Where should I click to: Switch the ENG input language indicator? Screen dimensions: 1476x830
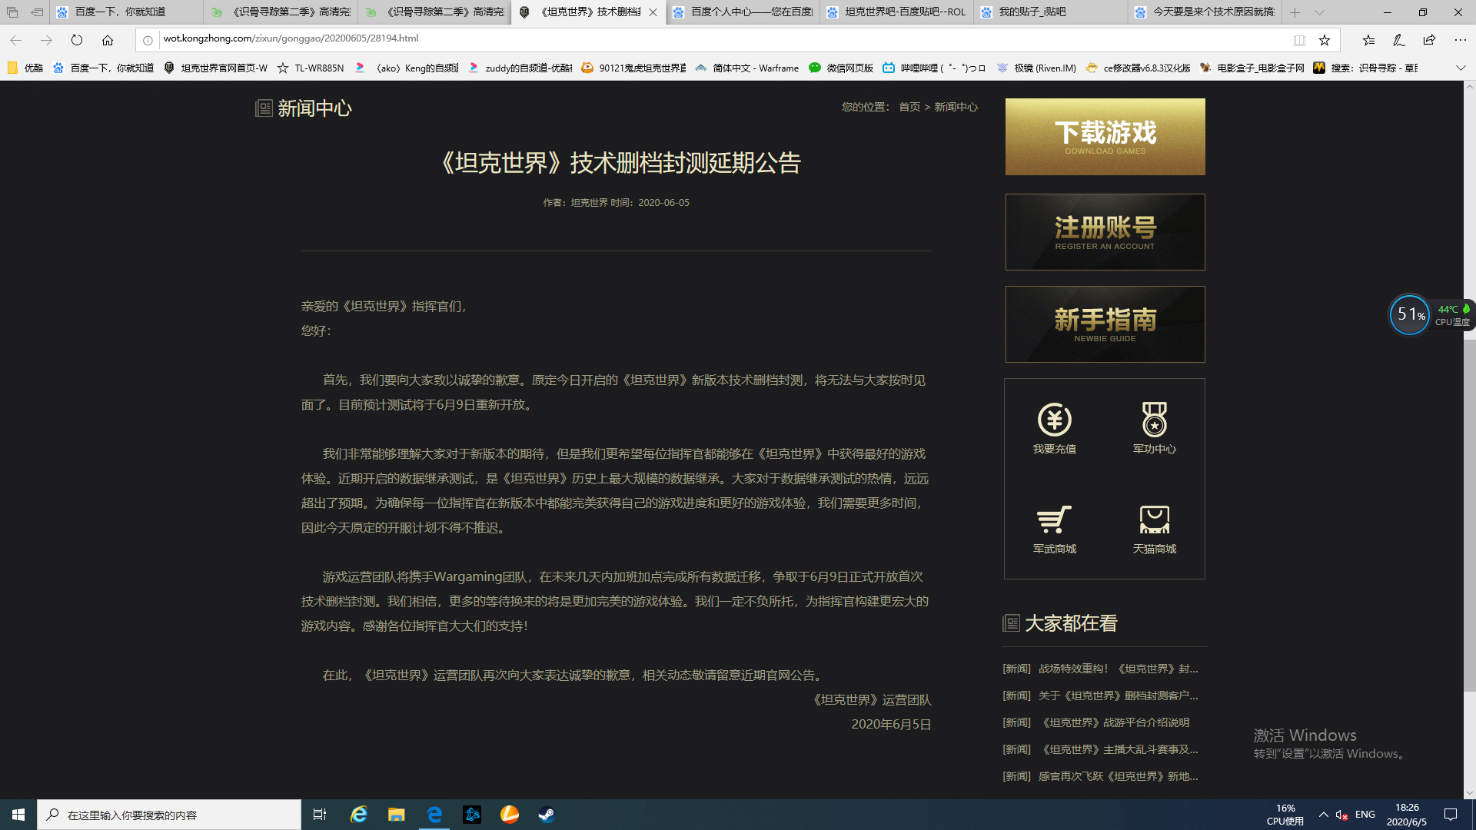[x=1365, y=815]
